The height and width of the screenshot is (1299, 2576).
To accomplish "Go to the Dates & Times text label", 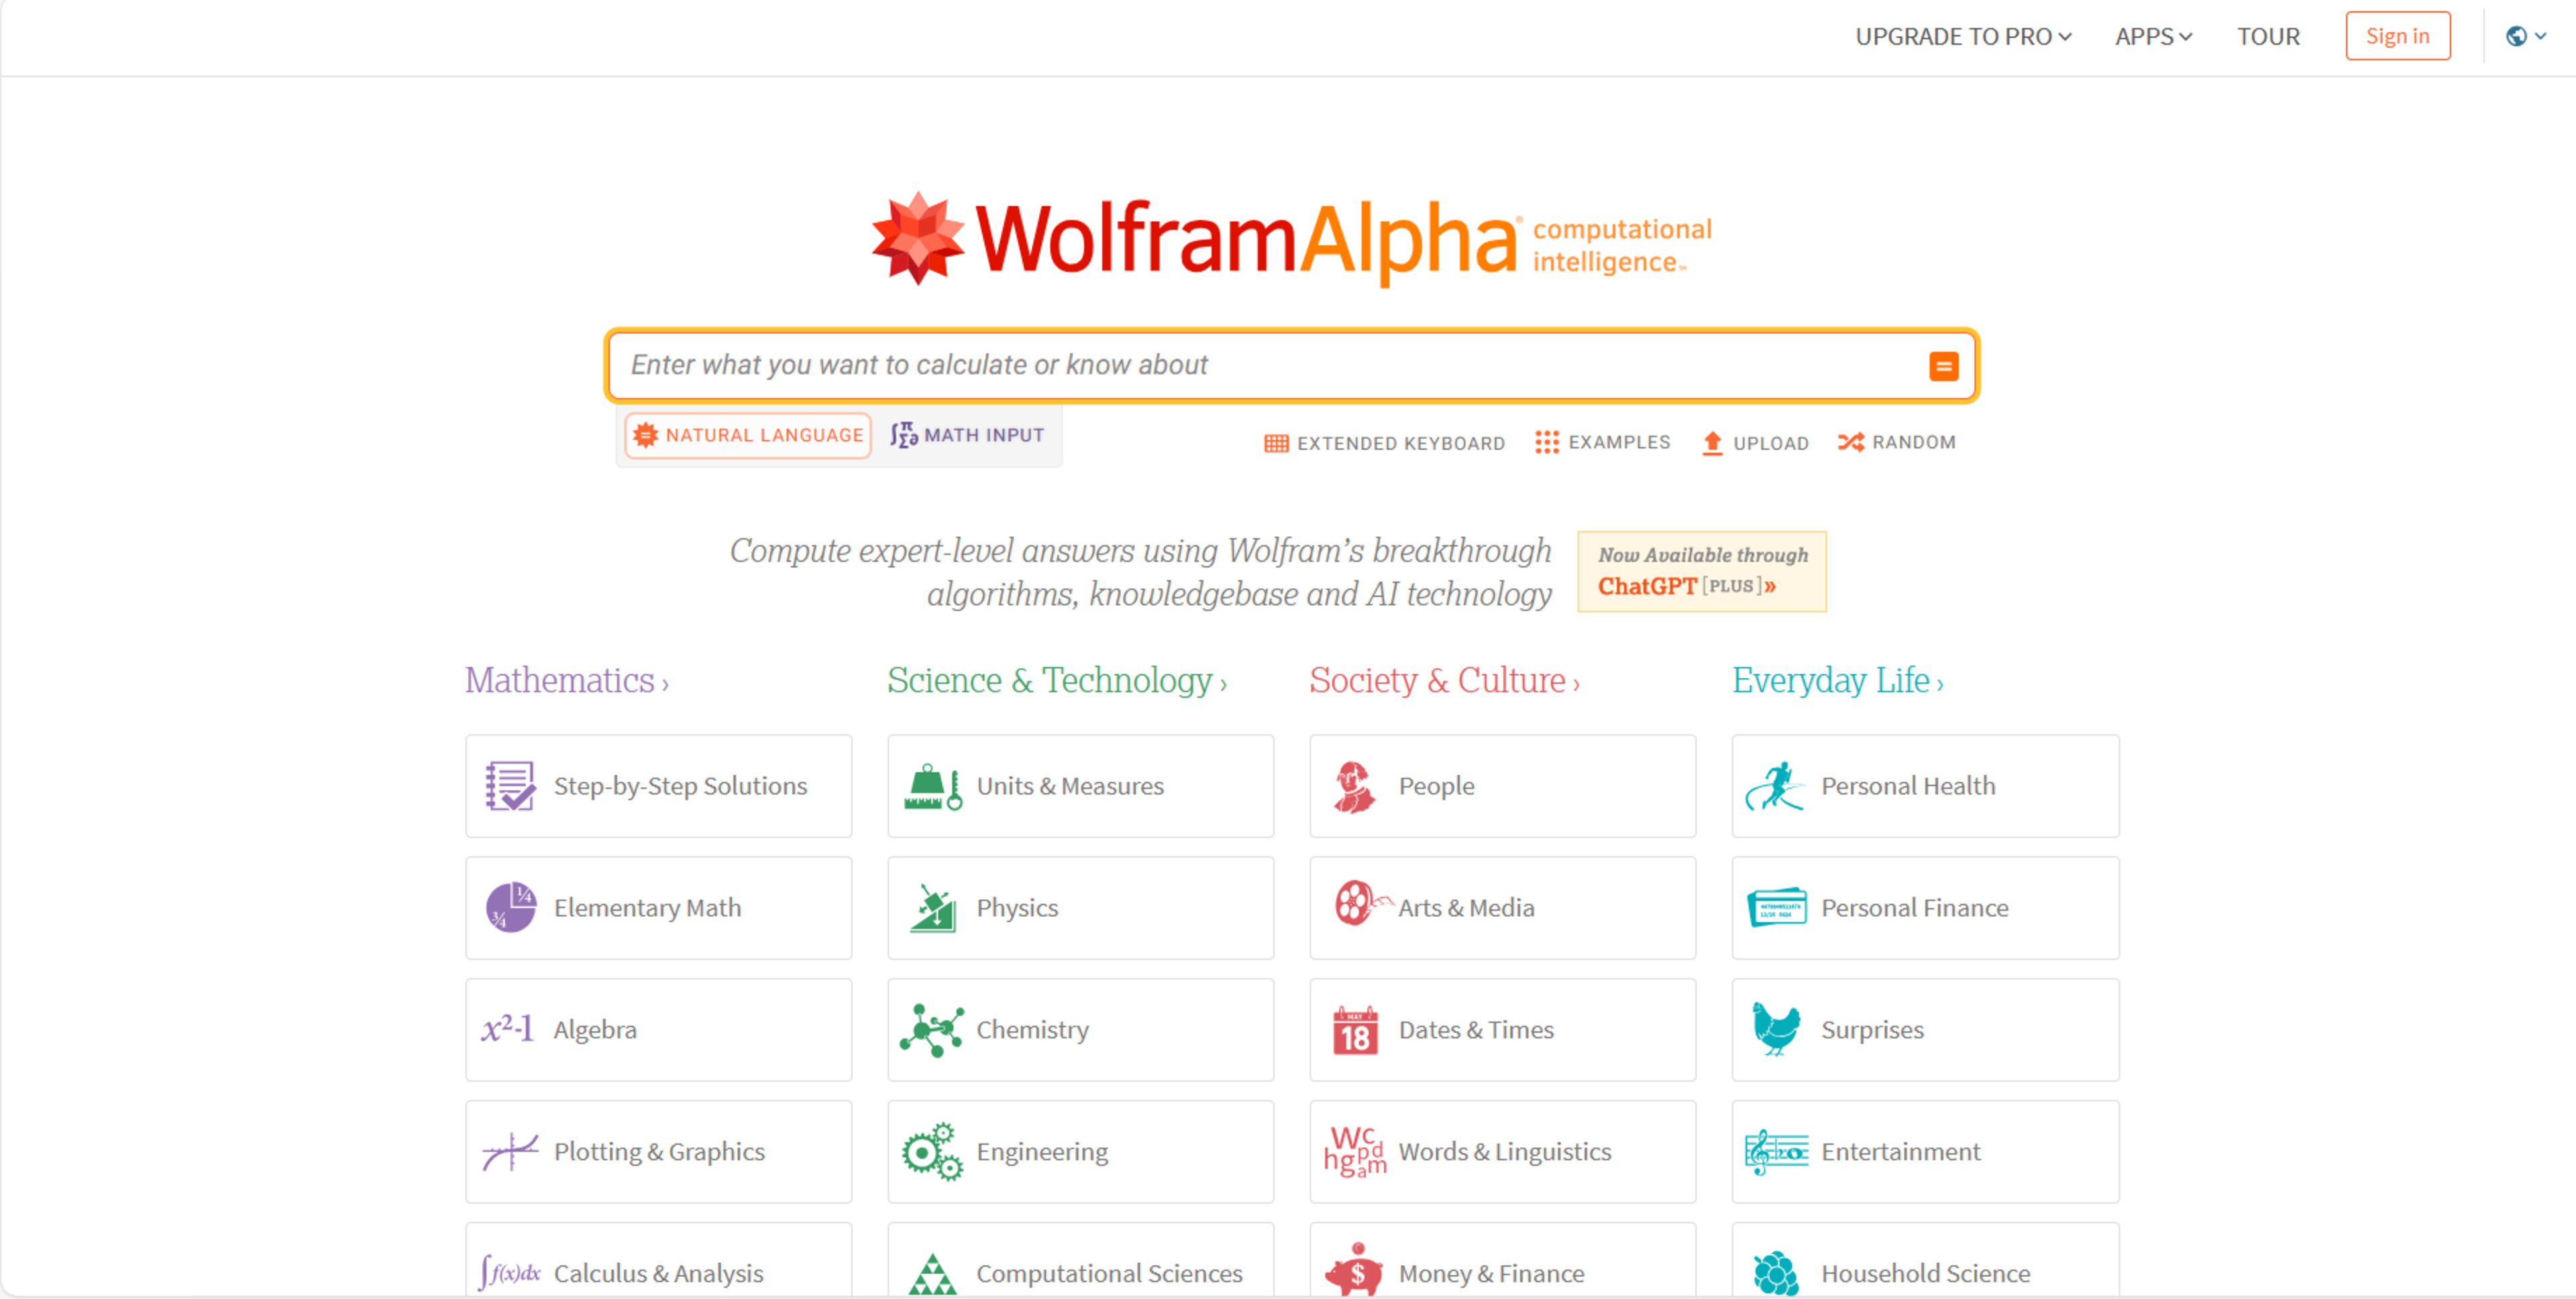I will coord(1476,1029).
